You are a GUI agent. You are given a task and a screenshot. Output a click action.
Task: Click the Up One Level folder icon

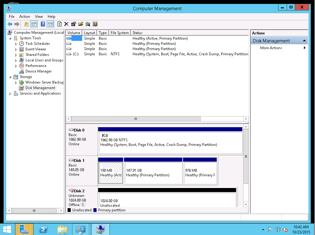pos(26,24)
